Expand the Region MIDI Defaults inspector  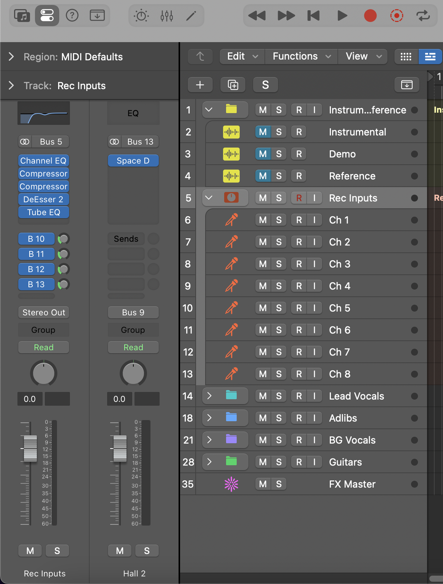(x=11, y=57)
